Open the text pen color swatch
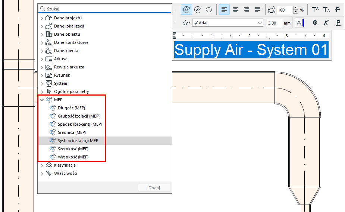 point(300,23)
